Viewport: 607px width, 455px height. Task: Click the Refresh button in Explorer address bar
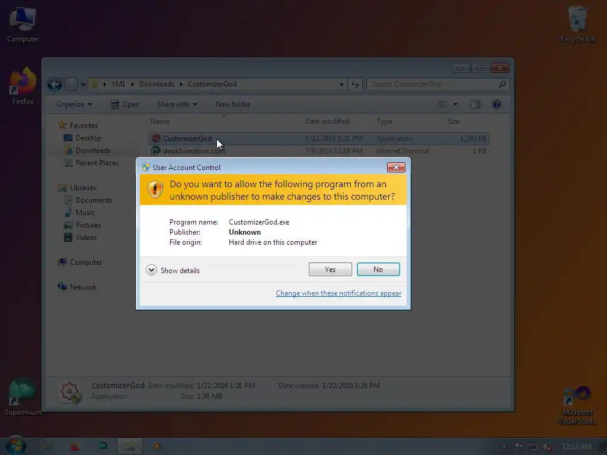point(355,84)
